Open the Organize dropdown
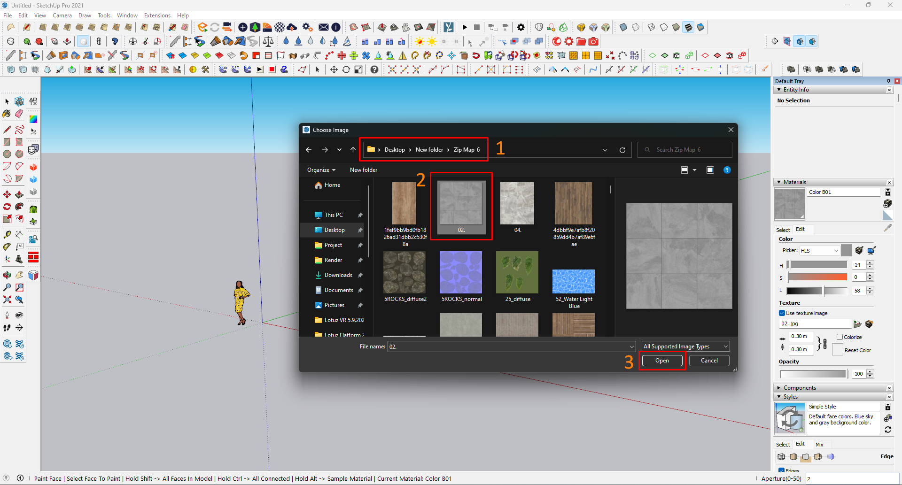The image size is (902, 485). pos(321,170)
